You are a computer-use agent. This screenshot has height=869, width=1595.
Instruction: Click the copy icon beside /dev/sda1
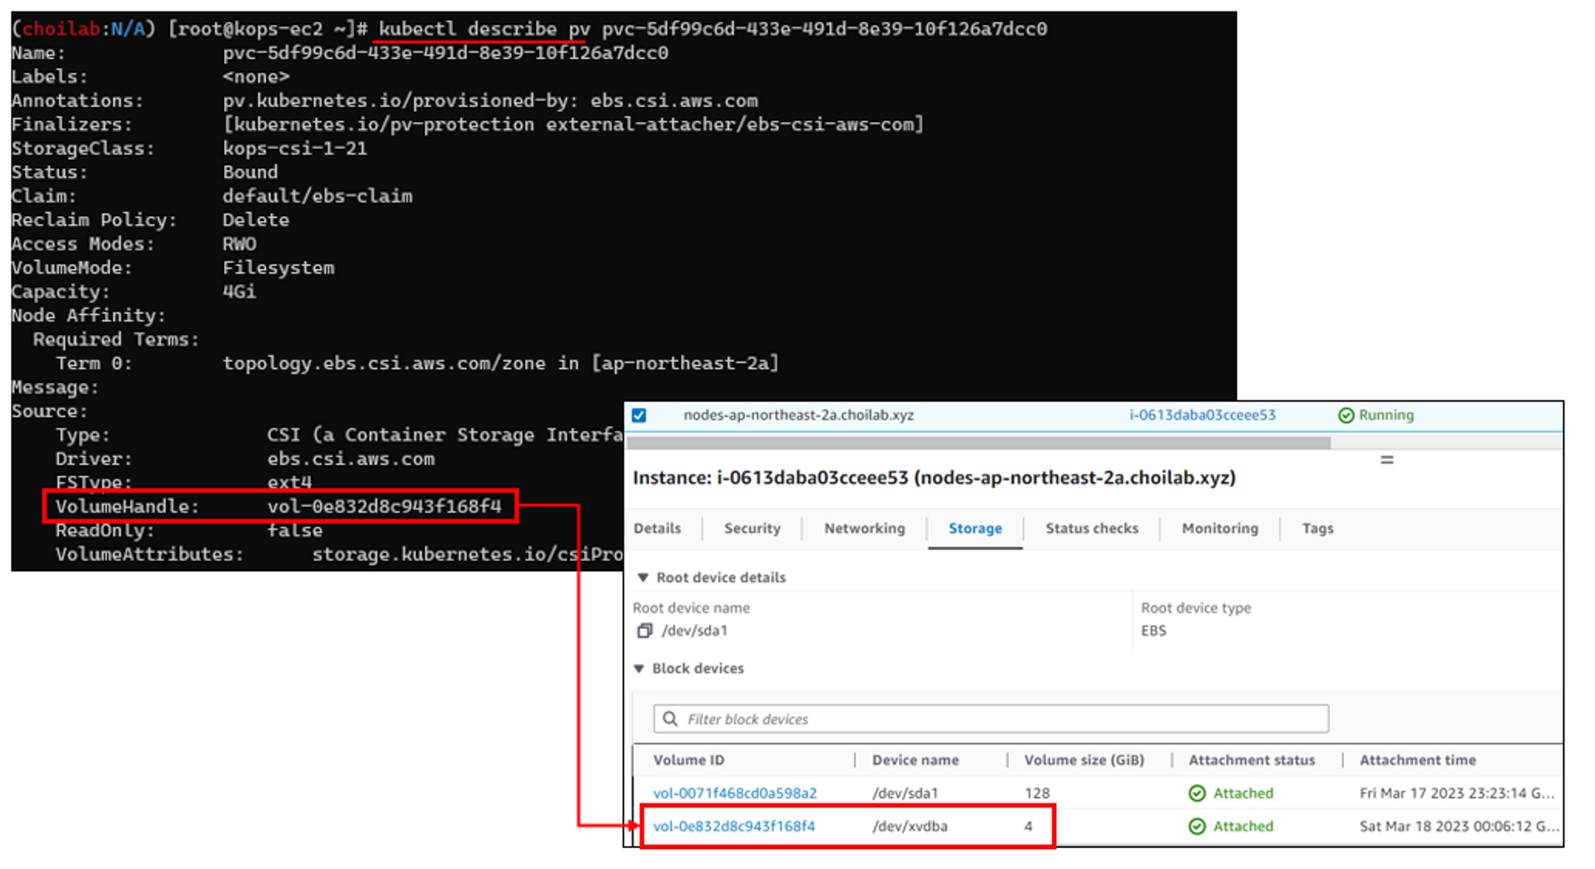(644, 631)
